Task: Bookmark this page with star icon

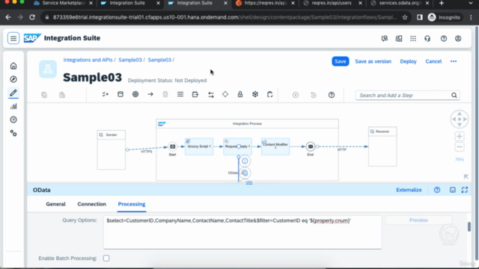Action: point(405,17)
